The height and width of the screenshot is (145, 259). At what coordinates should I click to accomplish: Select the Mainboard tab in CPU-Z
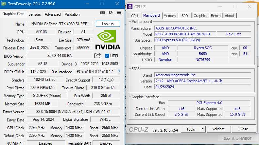(151, 15)
